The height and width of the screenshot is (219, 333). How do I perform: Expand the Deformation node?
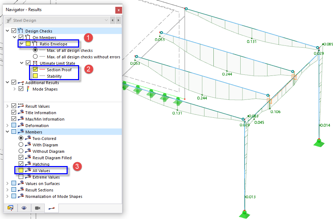click(8, 125)
